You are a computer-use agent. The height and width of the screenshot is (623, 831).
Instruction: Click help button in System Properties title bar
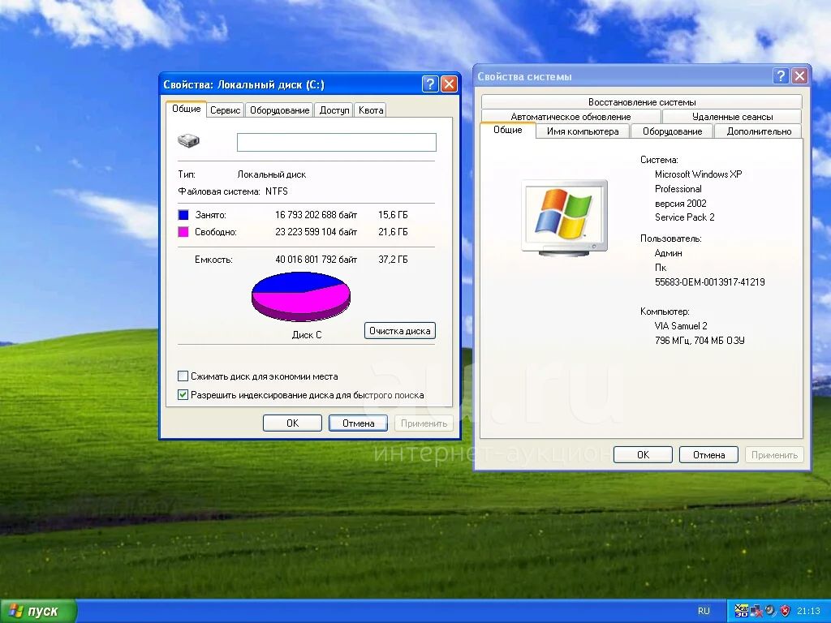coord(781,75)
